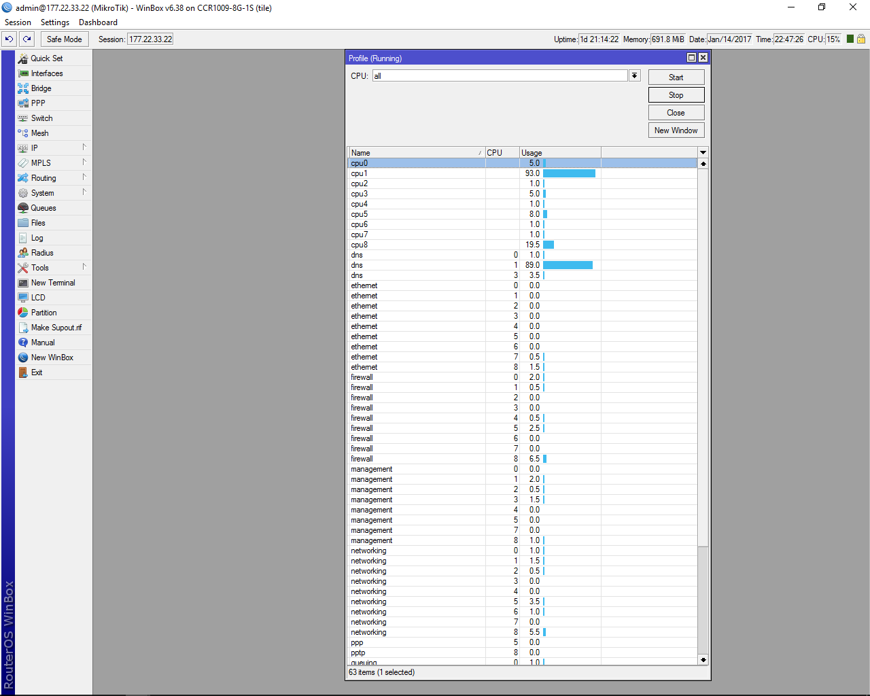Click the Session address field 177.22.33.22
Viewport: 870px width, 696px height.
click(150, 39)
